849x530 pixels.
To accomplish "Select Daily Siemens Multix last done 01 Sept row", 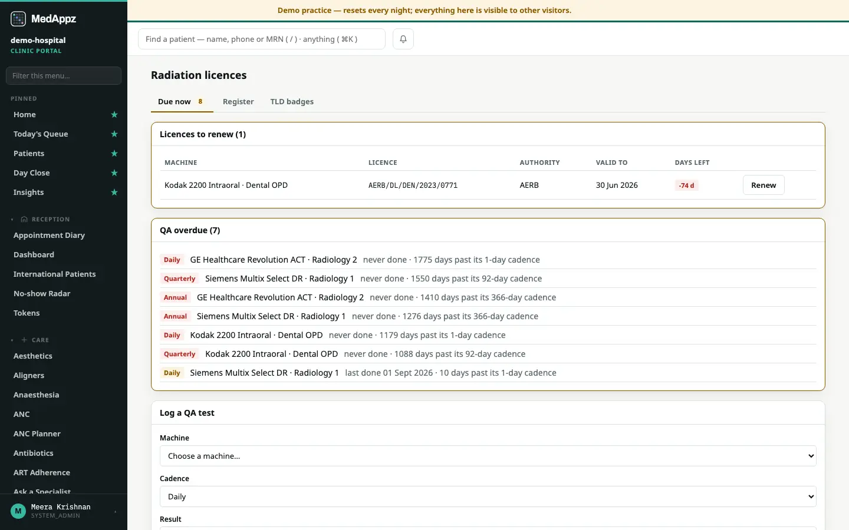I will [488, 373].
